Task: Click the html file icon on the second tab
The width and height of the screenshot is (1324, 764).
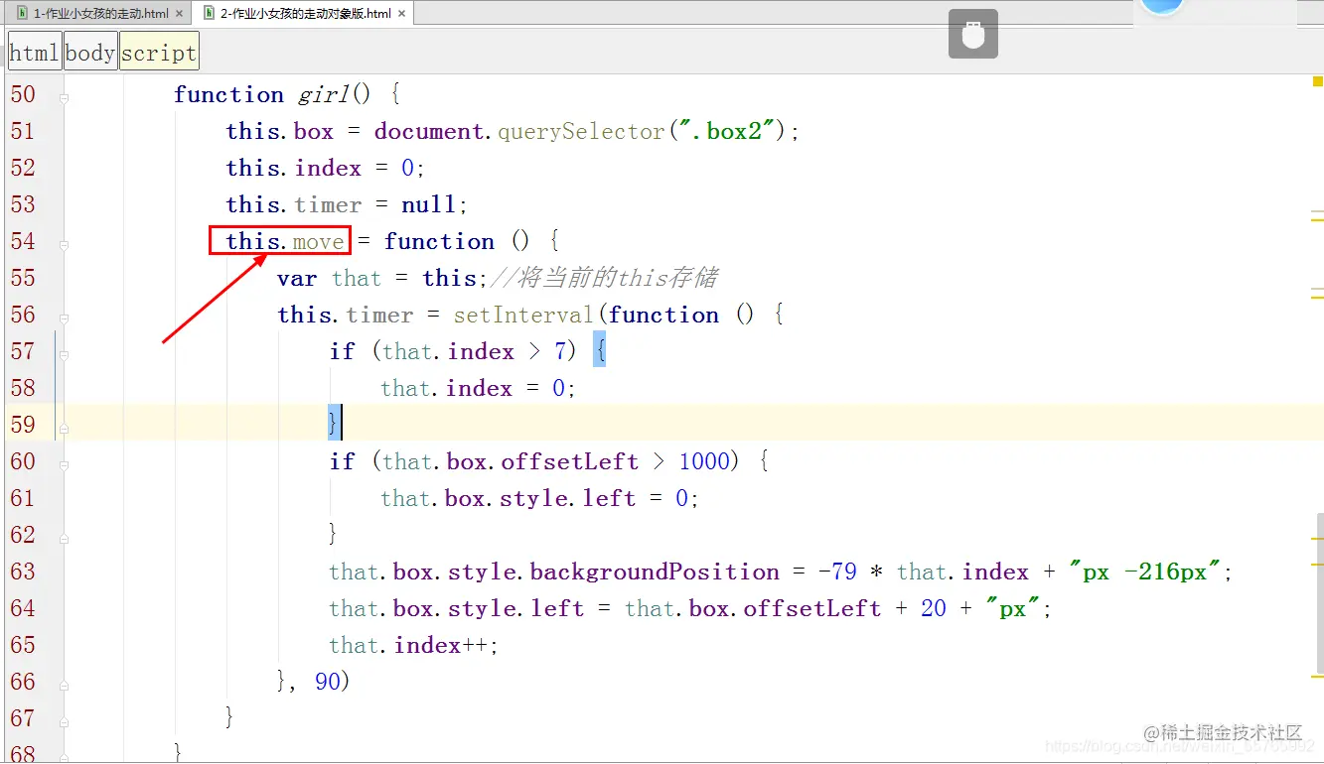Action: (210, 14)
